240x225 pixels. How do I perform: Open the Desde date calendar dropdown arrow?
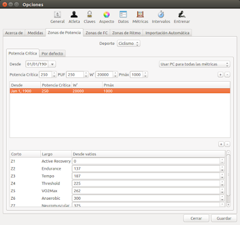point(52,64)
